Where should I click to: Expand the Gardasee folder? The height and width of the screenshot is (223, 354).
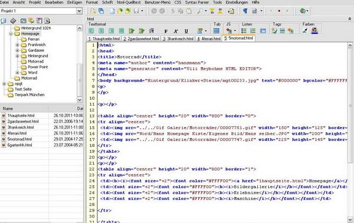tap(17, 50)
